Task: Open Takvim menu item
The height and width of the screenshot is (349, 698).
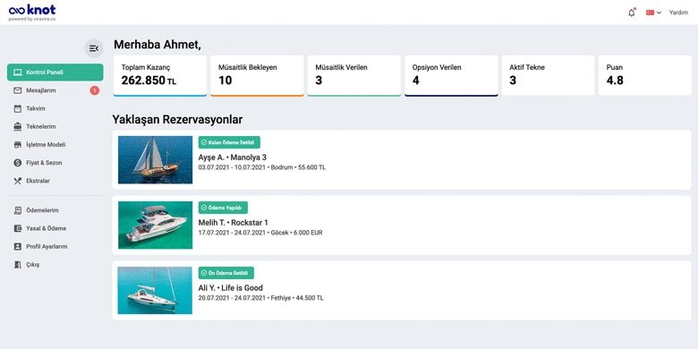Action: 55,108
